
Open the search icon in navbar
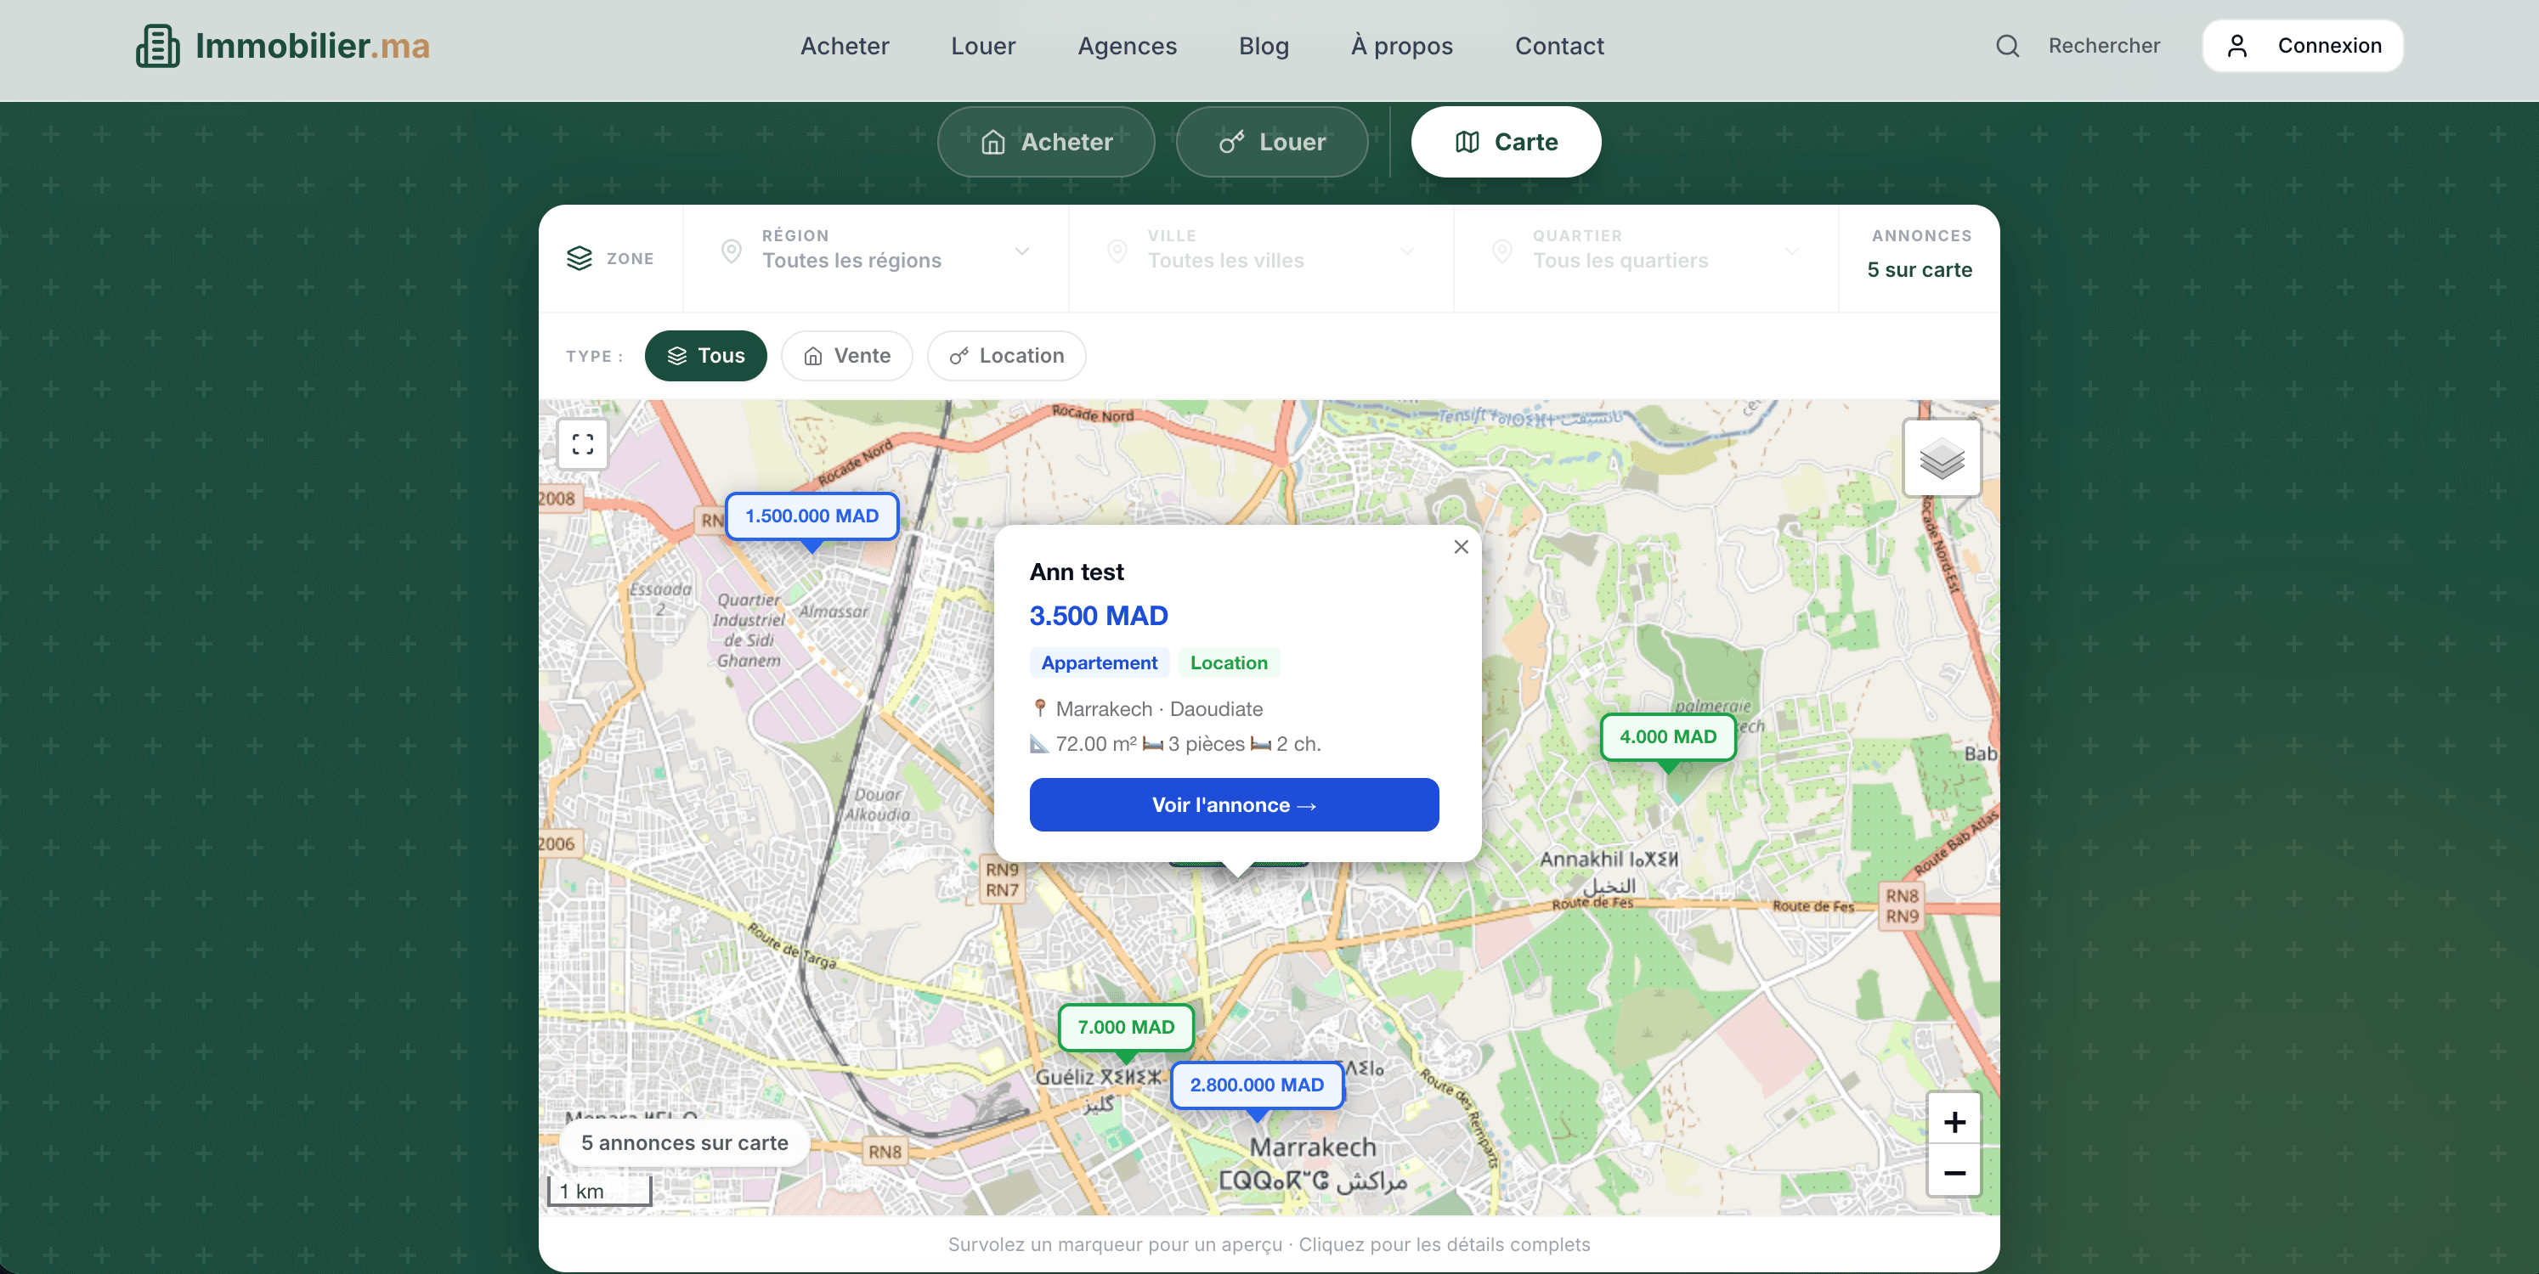coord(2007,45)
